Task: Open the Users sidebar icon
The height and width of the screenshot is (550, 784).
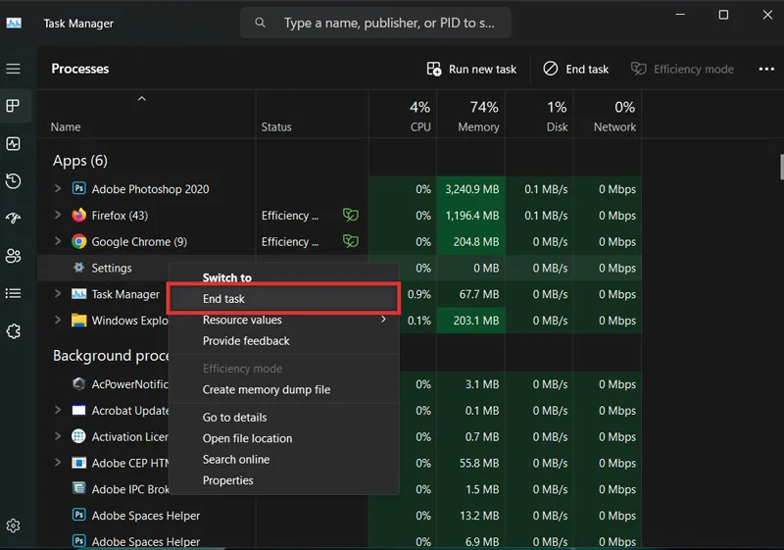Action: [14, 256]
